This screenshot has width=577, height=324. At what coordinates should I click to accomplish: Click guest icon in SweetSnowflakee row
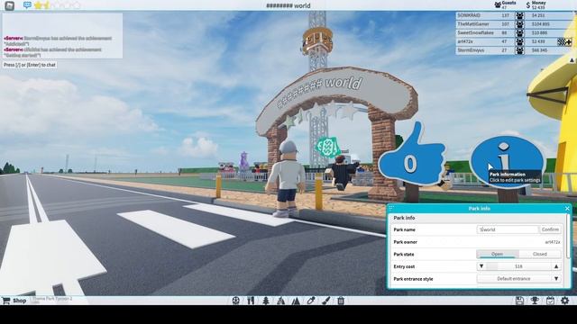coord(519,33)
